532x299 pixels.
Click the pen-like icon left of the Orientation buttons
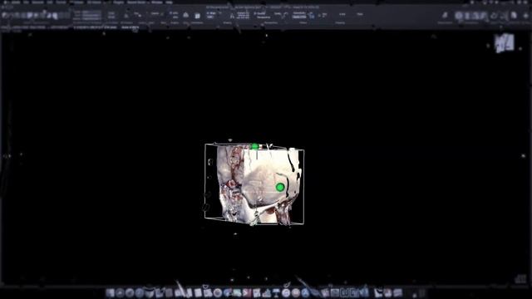[x=445, y=15]
